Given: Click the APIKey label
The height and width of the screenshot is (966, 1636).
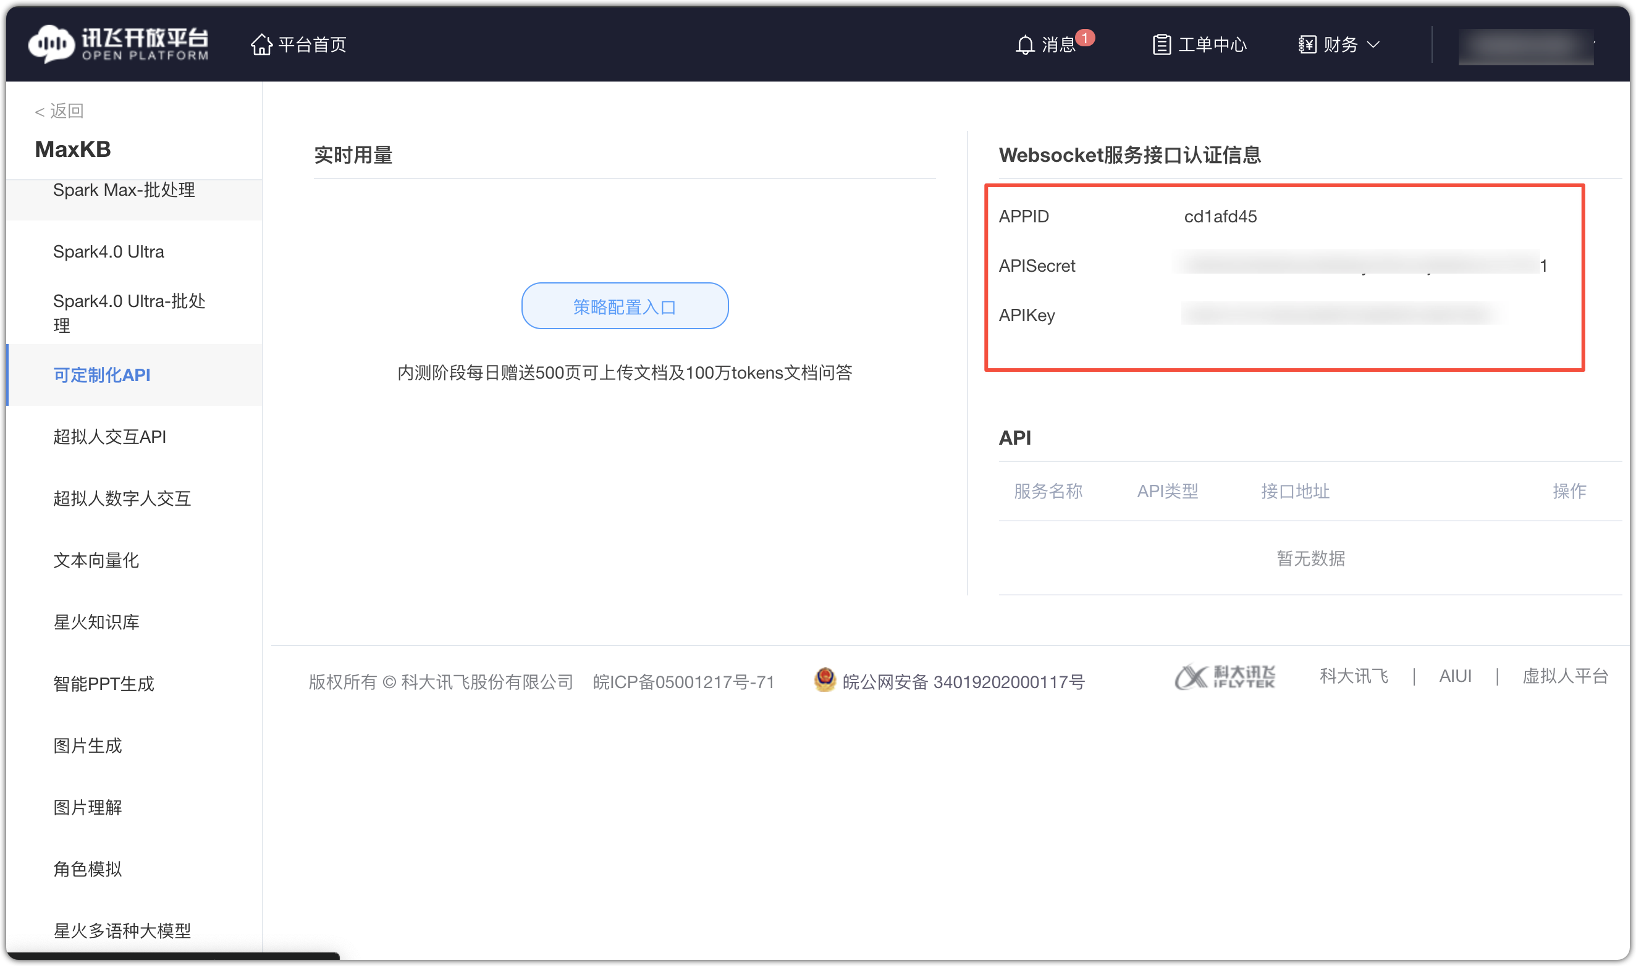Looking at the screenshot, I should [1027, 315].
